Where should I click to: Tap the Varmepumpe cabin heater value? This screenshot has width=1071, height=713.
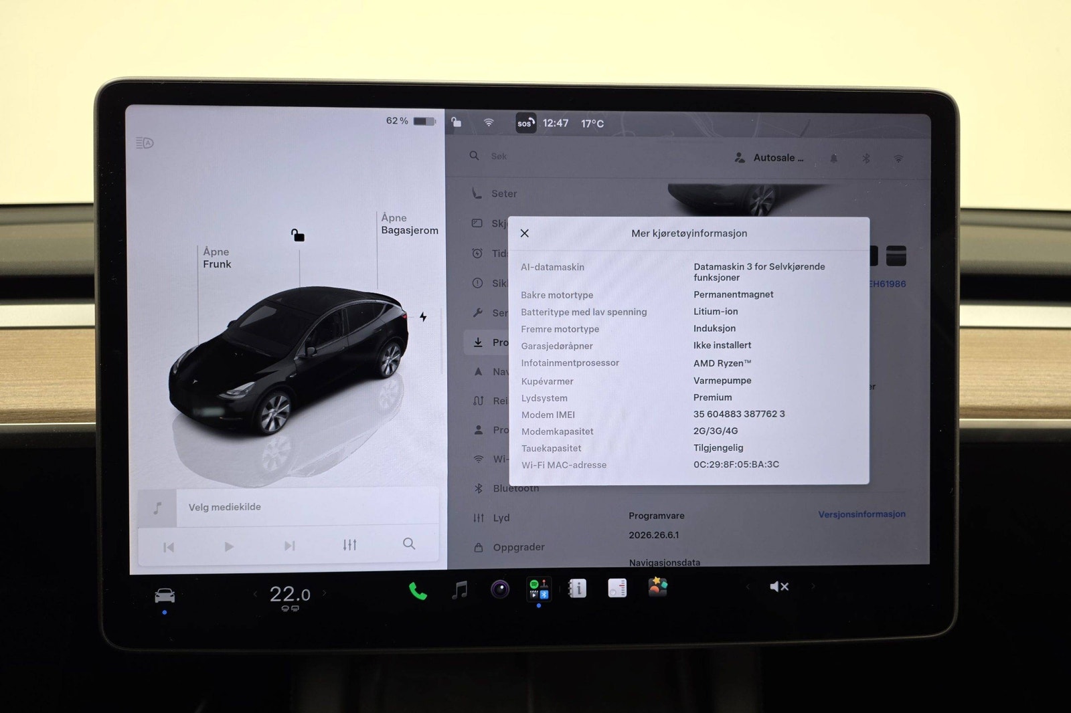(x=722, y=381)
